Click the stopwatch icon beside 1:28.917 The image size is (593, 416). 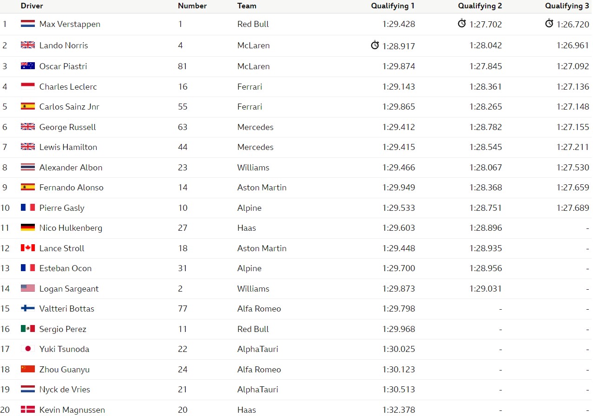pos(375,45)
